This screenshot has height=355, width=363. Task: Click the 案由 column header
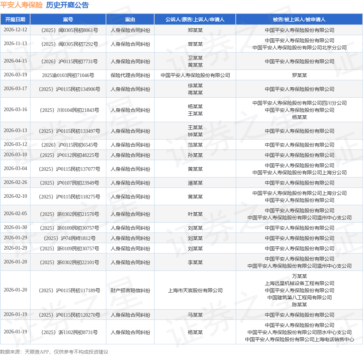coord(130,20)
